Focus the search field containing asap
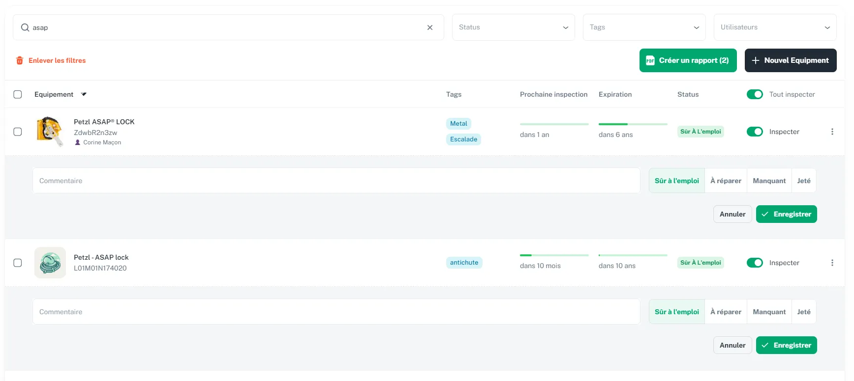Viewport: 854px width, 381px height. tap(228, 27)
